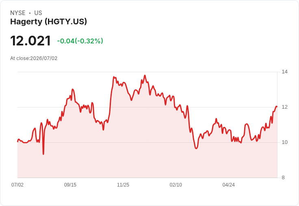Click the 14 y-axis price label
Image resolution: width=299 pixels, height=206 pixels.
(x=284, y=72)
